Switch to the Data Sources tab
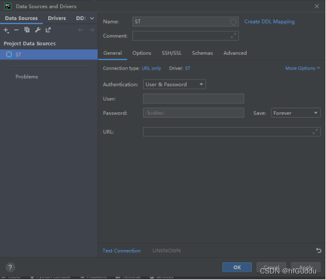The height and width of the screenshot is (280, 326). pos(21,18)
